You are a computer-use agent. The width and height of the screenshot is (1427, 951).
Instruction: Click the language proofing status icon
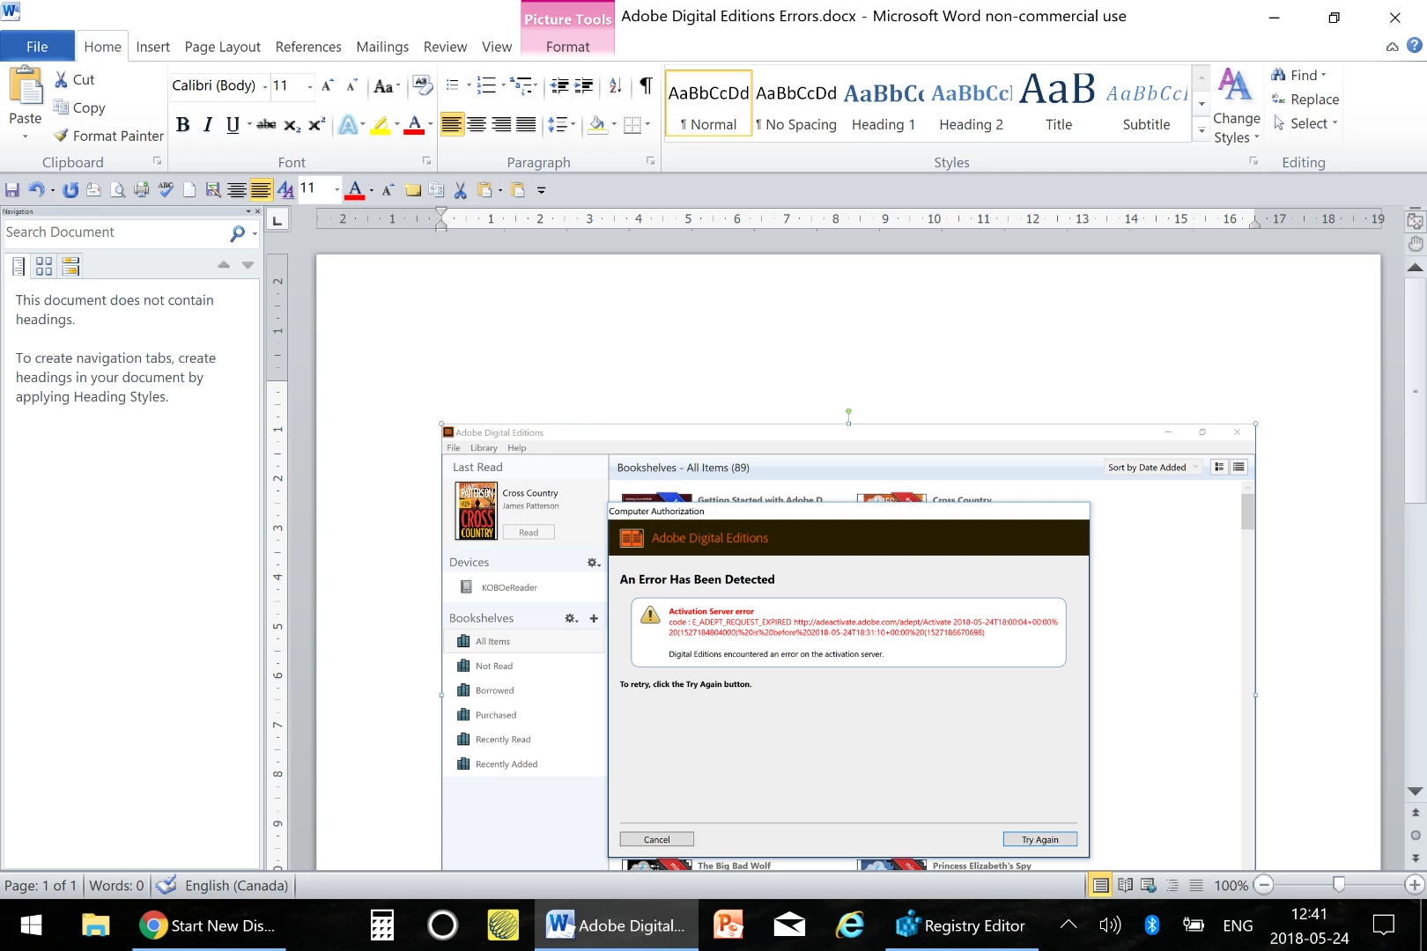coord(166,885)
